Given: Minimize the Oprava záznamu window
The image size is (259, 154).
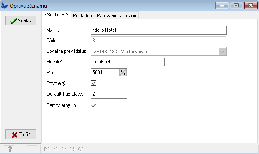Looking at the screenshot, I should click(222, 5).
